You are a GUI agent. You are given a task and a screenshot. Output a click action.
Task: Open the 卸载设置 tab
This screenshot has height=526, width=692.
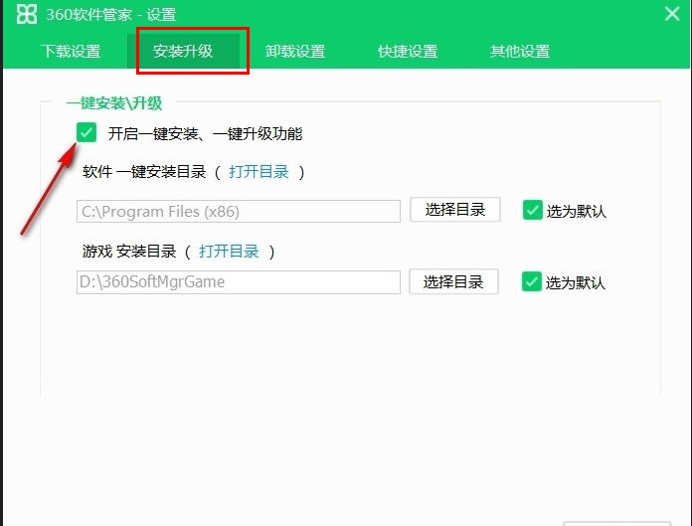[x=295, y=52]
